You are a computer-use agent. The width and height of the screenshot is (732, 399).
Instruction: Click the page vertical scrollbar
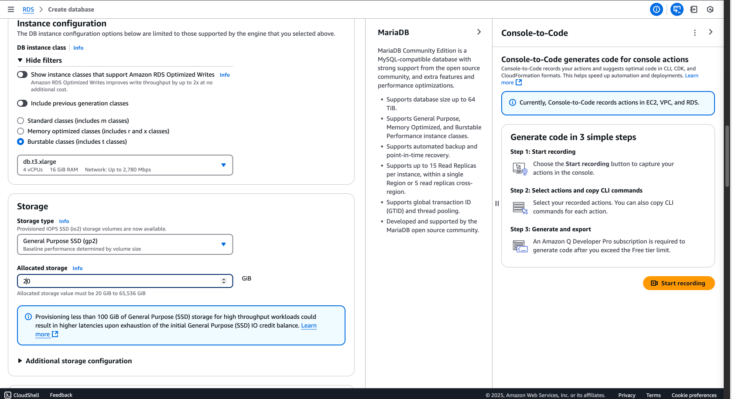pos(727,156)
